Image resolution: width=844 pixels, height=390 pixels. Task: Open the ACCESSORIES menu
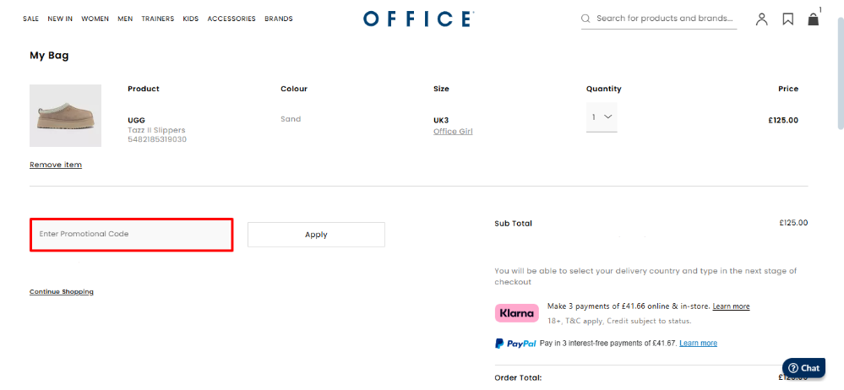[x=231, y=19]
